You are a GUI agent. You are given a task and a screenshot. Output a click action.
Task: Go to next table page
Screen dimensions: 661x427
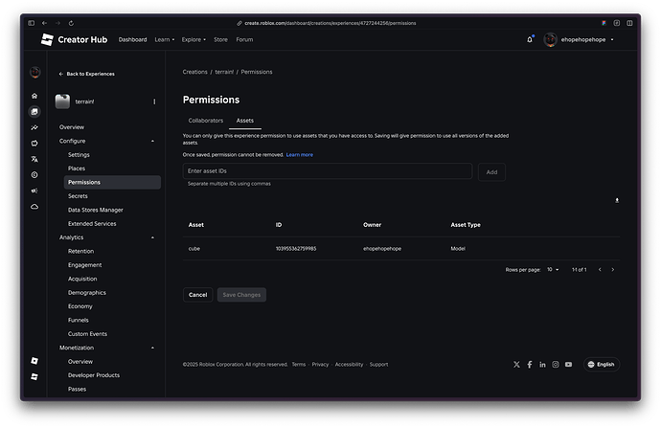click(612, 269)
